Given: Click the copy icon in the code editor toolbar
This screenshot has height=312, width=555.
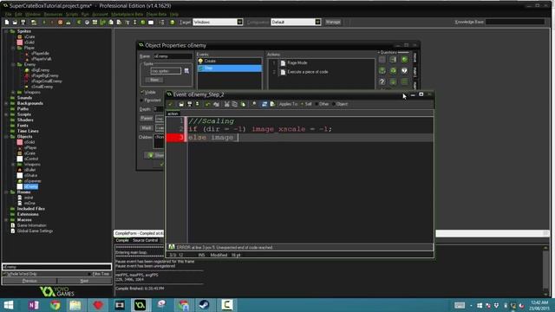Looking at the screenshot, I should point(235,104).
